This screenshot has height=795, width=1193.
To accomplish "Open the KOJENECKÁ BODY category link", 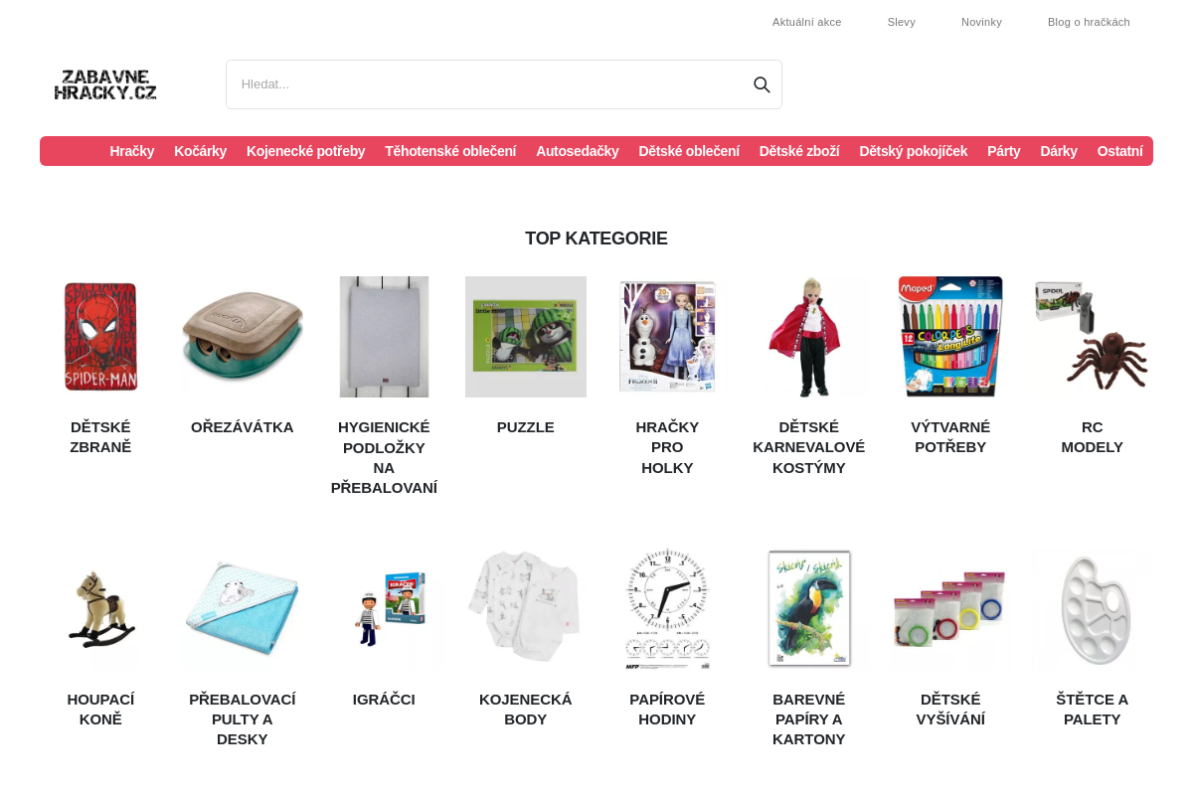I will [x=526, y=710].
